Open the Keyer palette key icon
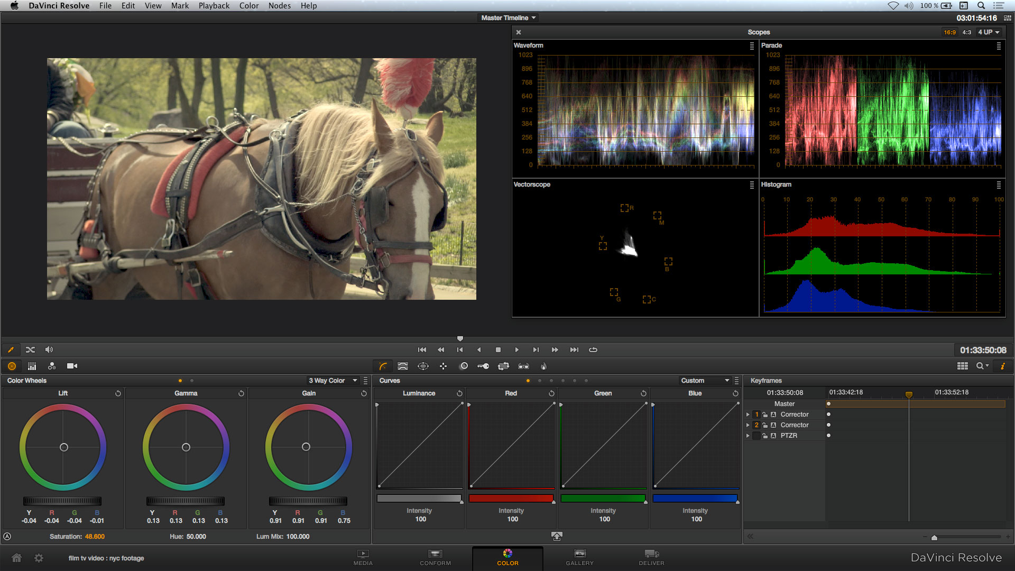The image size is (1015, 571). point(483,366)
